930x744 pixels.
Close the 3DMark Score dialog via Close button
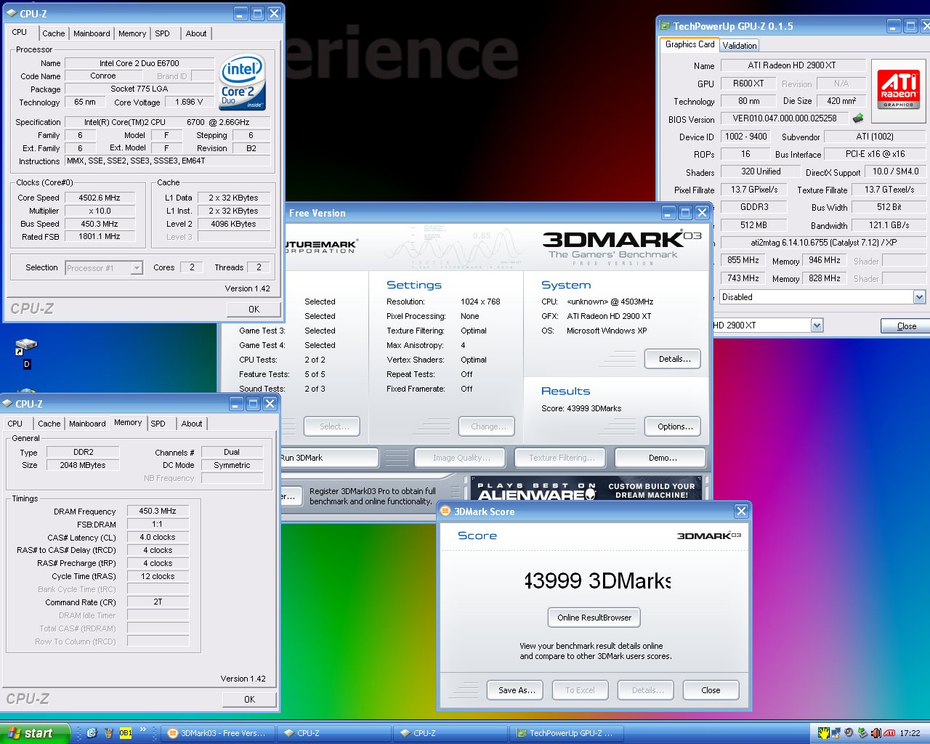click(711, 690)
